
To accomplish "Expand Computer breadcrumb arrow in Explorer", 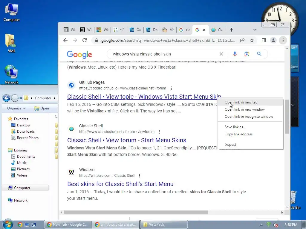I will click(x=55, y=98).
